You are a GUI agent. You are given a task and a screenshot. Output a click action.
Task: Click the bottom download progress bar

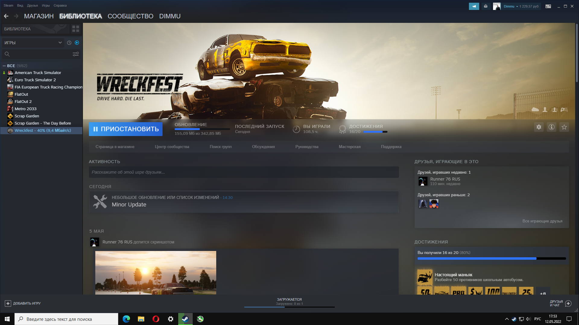tap(289, 307)
